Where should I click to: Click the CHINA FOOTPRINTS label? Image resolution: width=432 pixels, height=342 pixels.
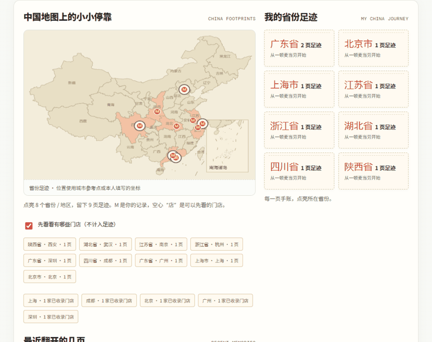[232, 19]
